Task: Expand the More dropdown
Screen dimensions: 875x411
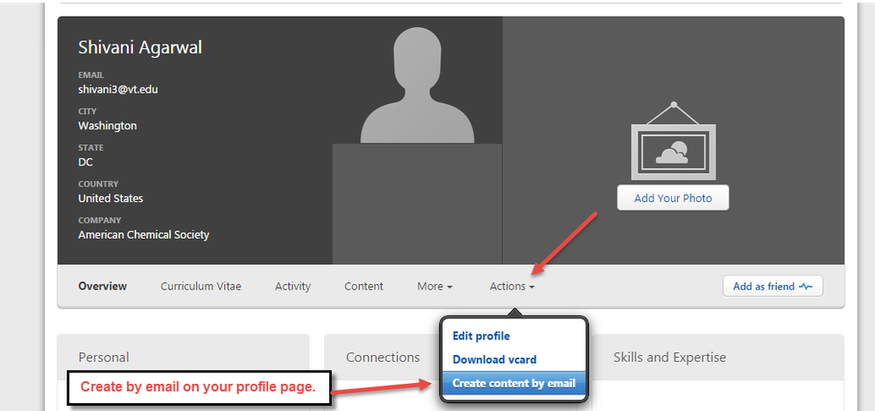Action: tap(434, 286)
